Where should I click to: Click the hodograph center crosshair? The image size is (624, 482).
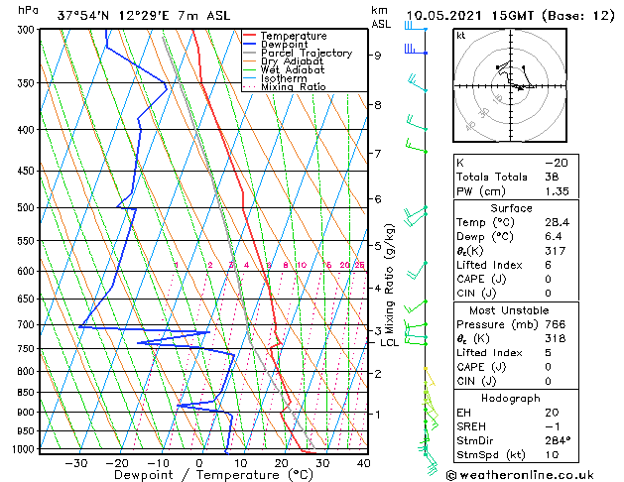pyautogui.click(x=510, y=86)
